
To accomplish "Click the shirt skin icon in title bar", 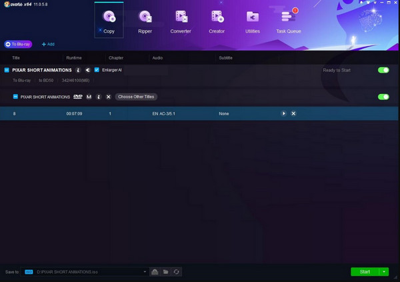I will (368, 3).
